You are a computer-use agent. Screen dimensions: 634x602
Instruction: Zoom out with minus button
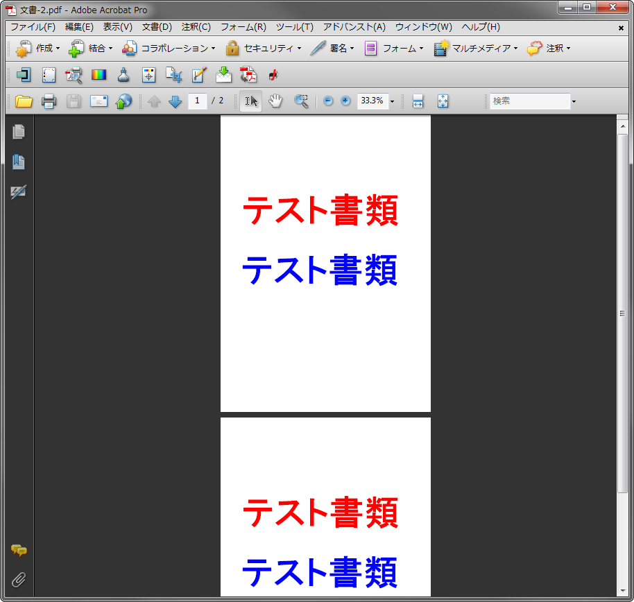pos(328,101)
